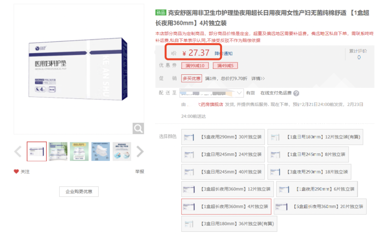Screen dimensions: 377x236
Task: Click the 满1件，总价打9.70折 promotion text
Action: pos(226,79)
